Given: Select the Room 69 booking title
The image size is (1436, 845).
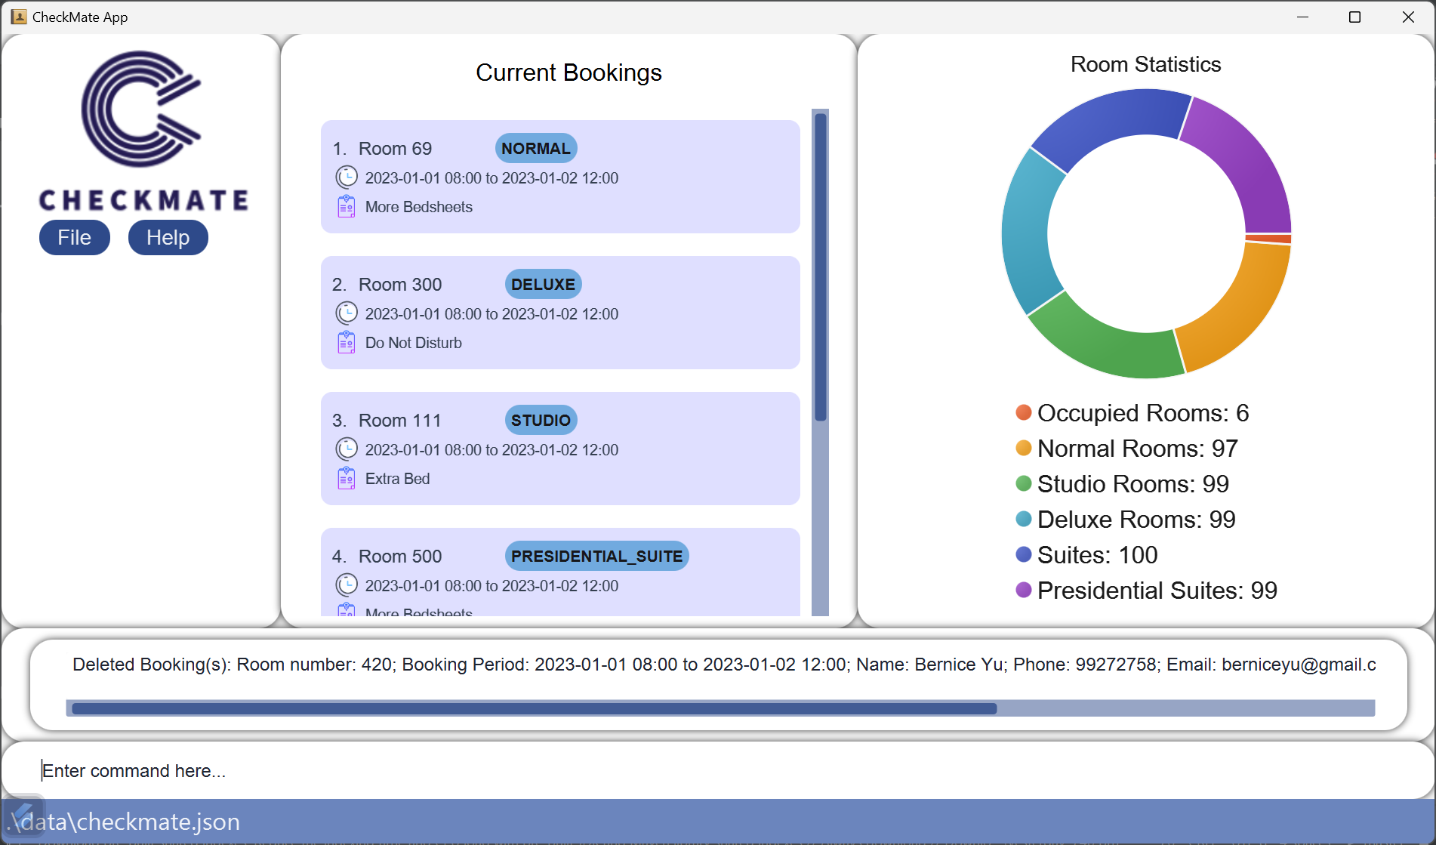Looking at the screenshot, I should [395, 149].
